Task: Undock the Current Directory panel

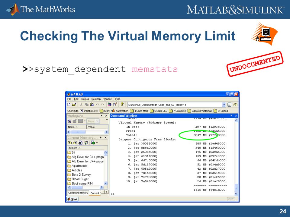Action: point(101,138)
